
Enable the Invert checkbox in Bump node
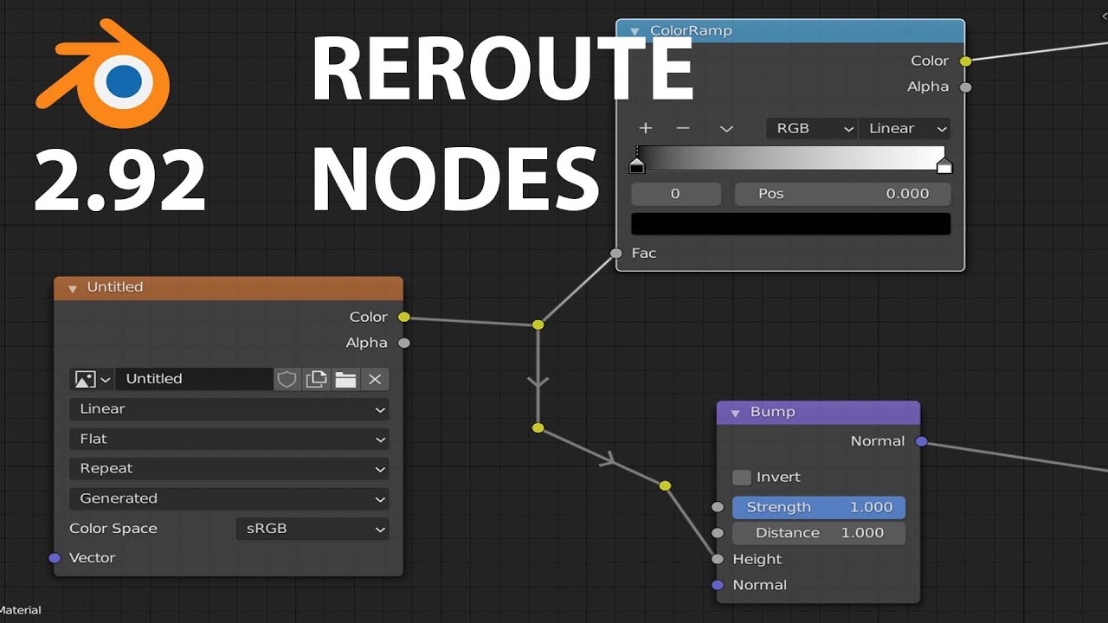[742, 477]
